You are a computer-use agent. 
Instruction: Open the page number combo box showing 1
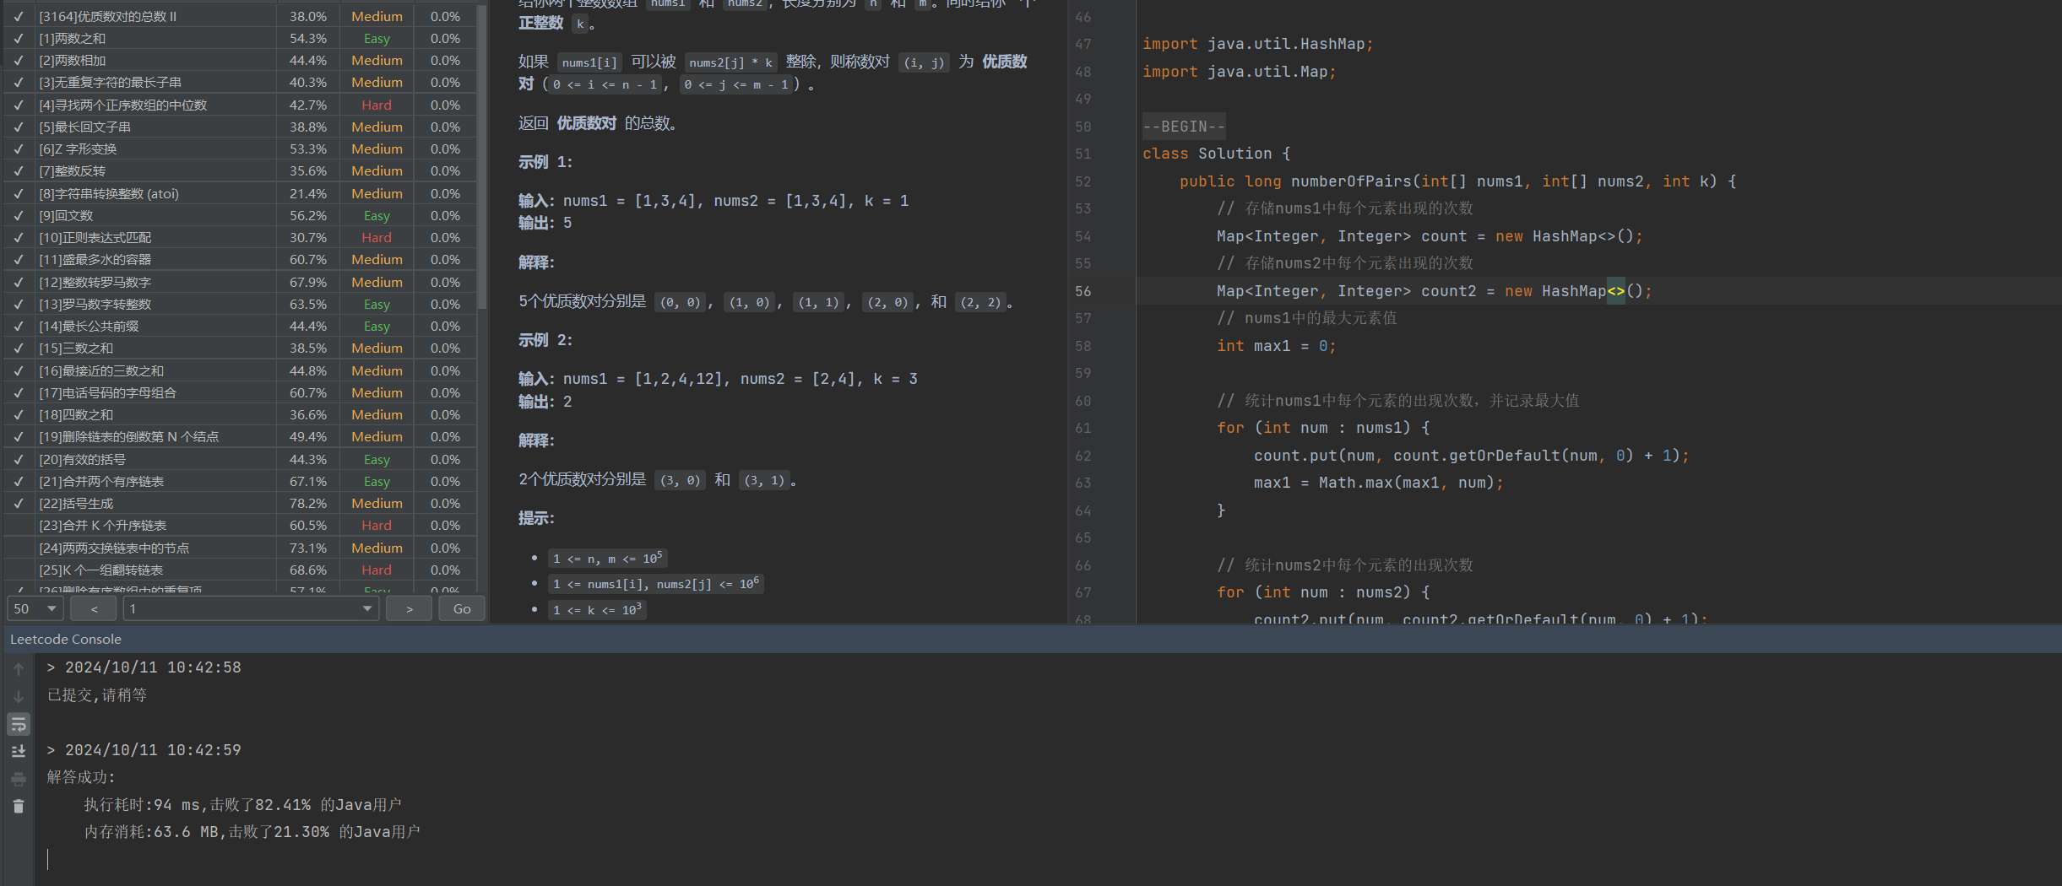tap(251, 608)
